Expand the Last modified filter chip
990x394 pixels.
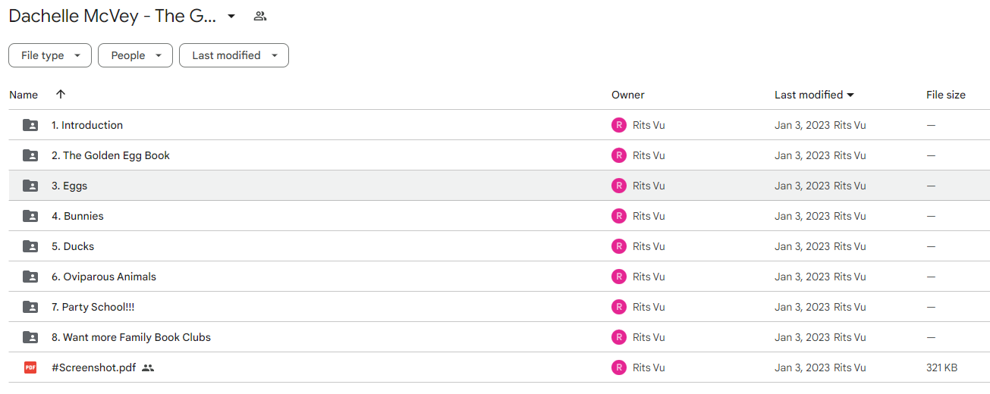click(234, 55)
